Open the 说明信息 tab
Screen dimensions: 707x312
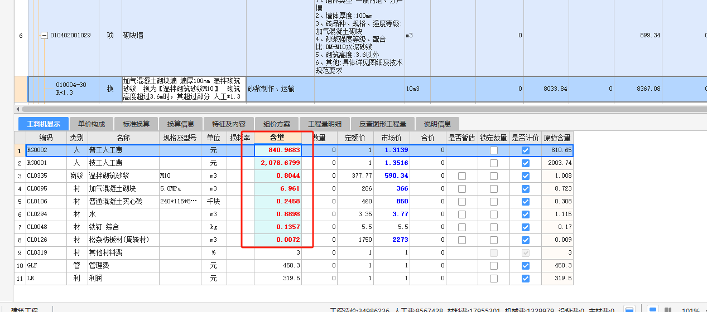pos(437,124)
